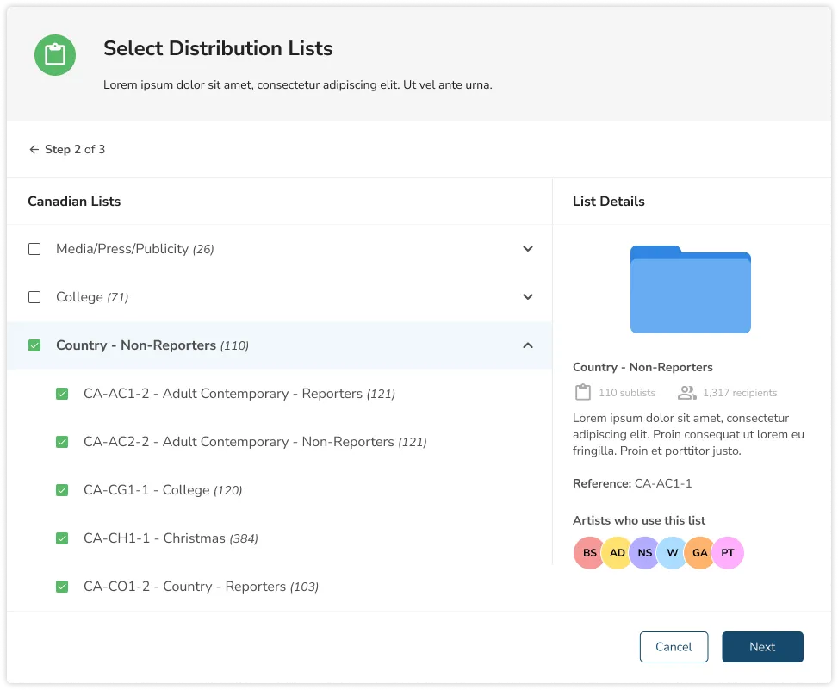The width and height of the screenshot is (838, 690).
Task: Click the CA-CO1-2 Country Reporters row
Action: click(200, 587)
